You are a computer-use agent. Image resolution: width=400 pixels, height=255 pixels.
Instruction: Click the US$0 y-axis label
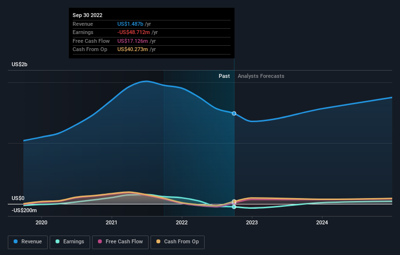pos(18,198)
